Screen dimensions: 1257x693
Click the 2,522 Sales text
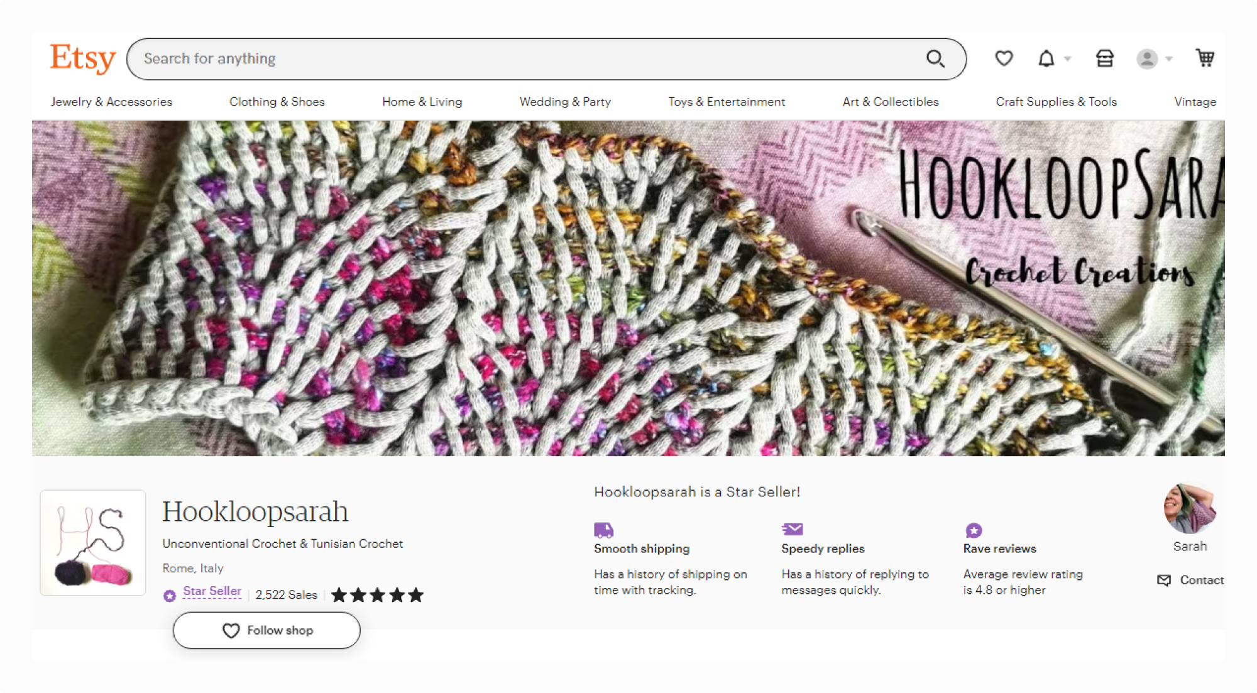coord(286,595)
